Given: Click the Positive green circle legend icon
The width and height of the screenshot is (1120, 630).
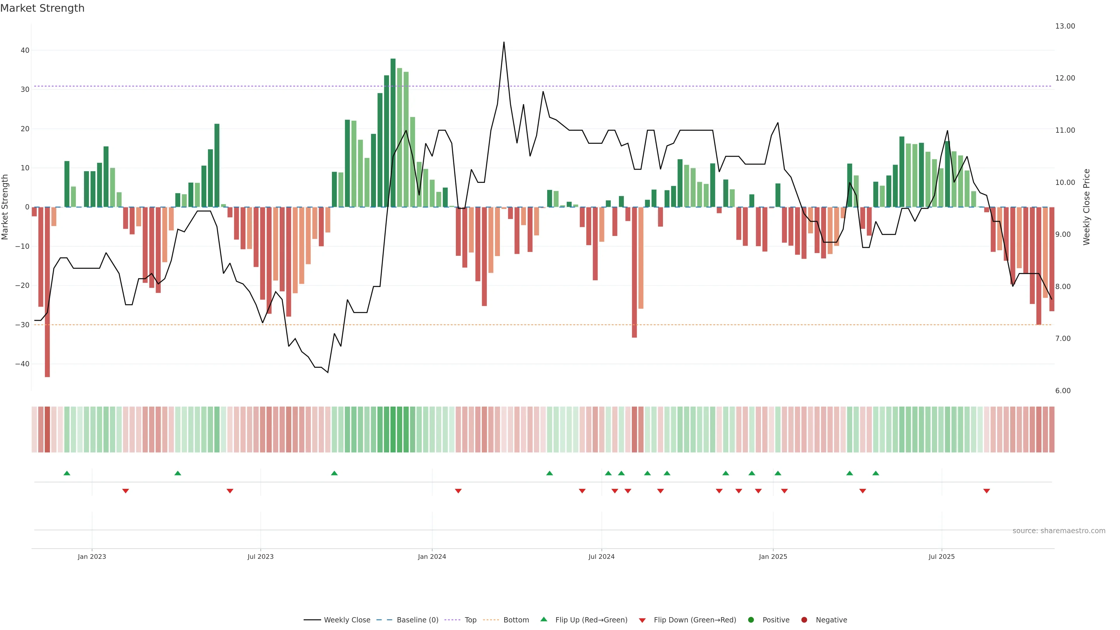Looking at the screenshot, I should tap(751, 619).
